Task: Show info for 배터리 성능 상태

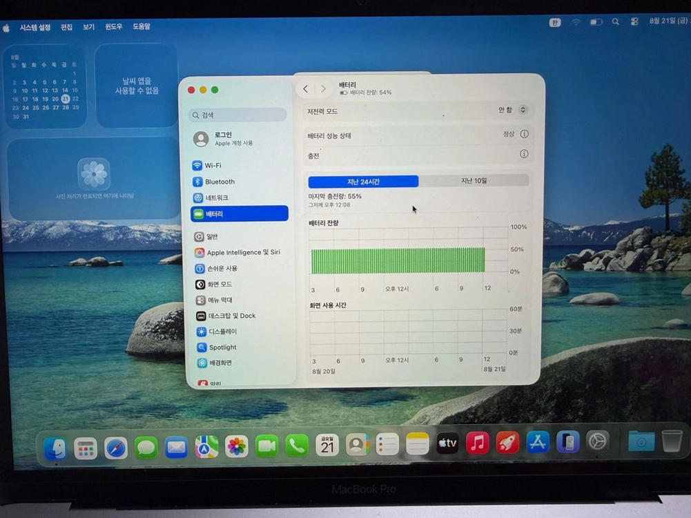Action: [x=524, y=133]
